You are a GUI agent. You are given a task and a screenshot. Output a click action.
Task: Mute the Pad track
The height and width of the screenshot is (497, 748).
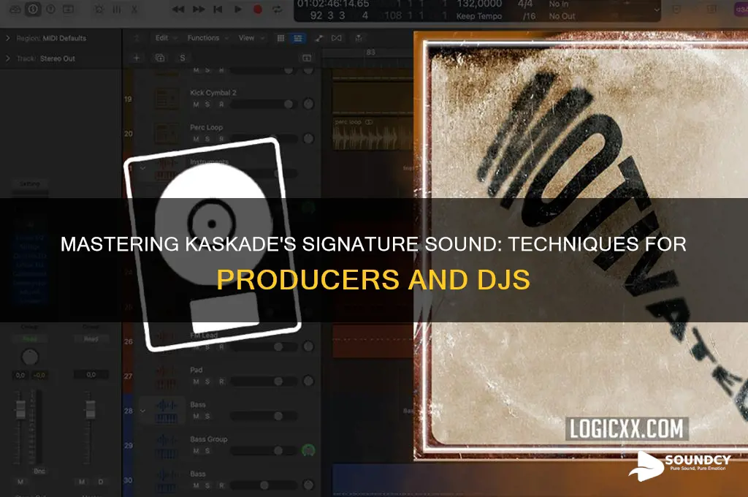(x=196, y=382)
